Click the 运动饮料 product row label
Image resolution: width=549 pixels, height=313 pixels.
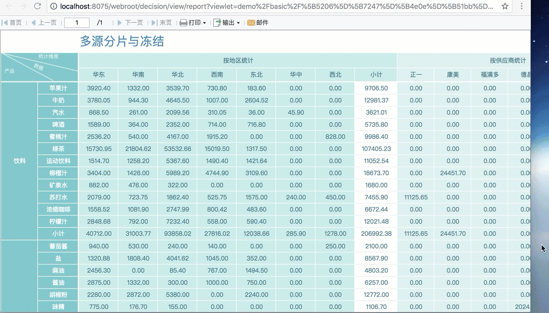[58, 161]
